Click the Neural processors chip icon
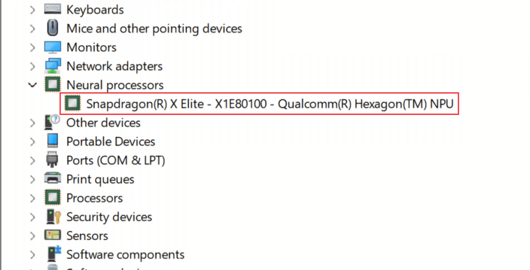The image size is (530, 270). click(x=53, y=85)
